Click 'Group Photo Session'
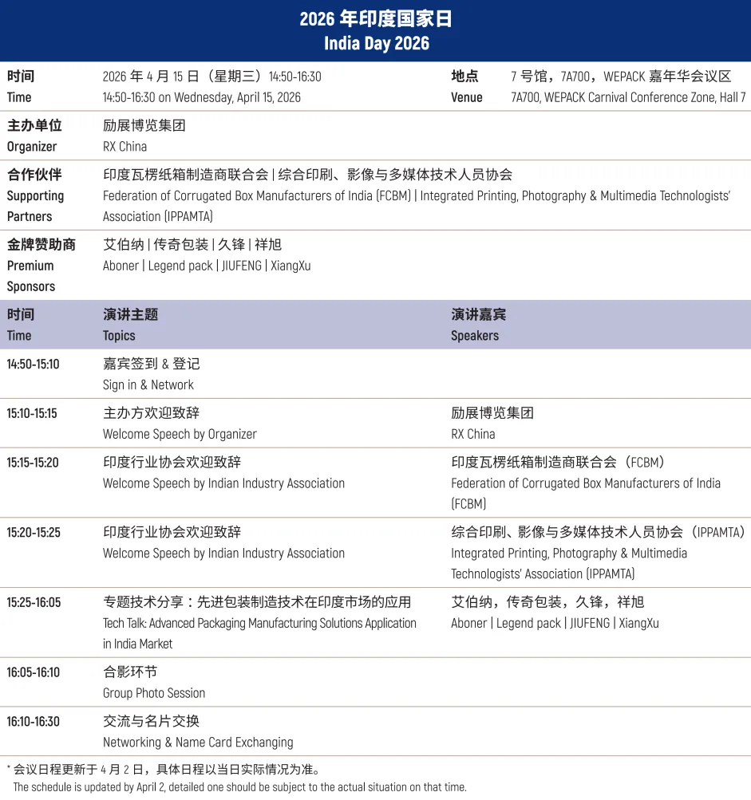The height and width of the screenshot is (800, 751). [x=154, y=693]
